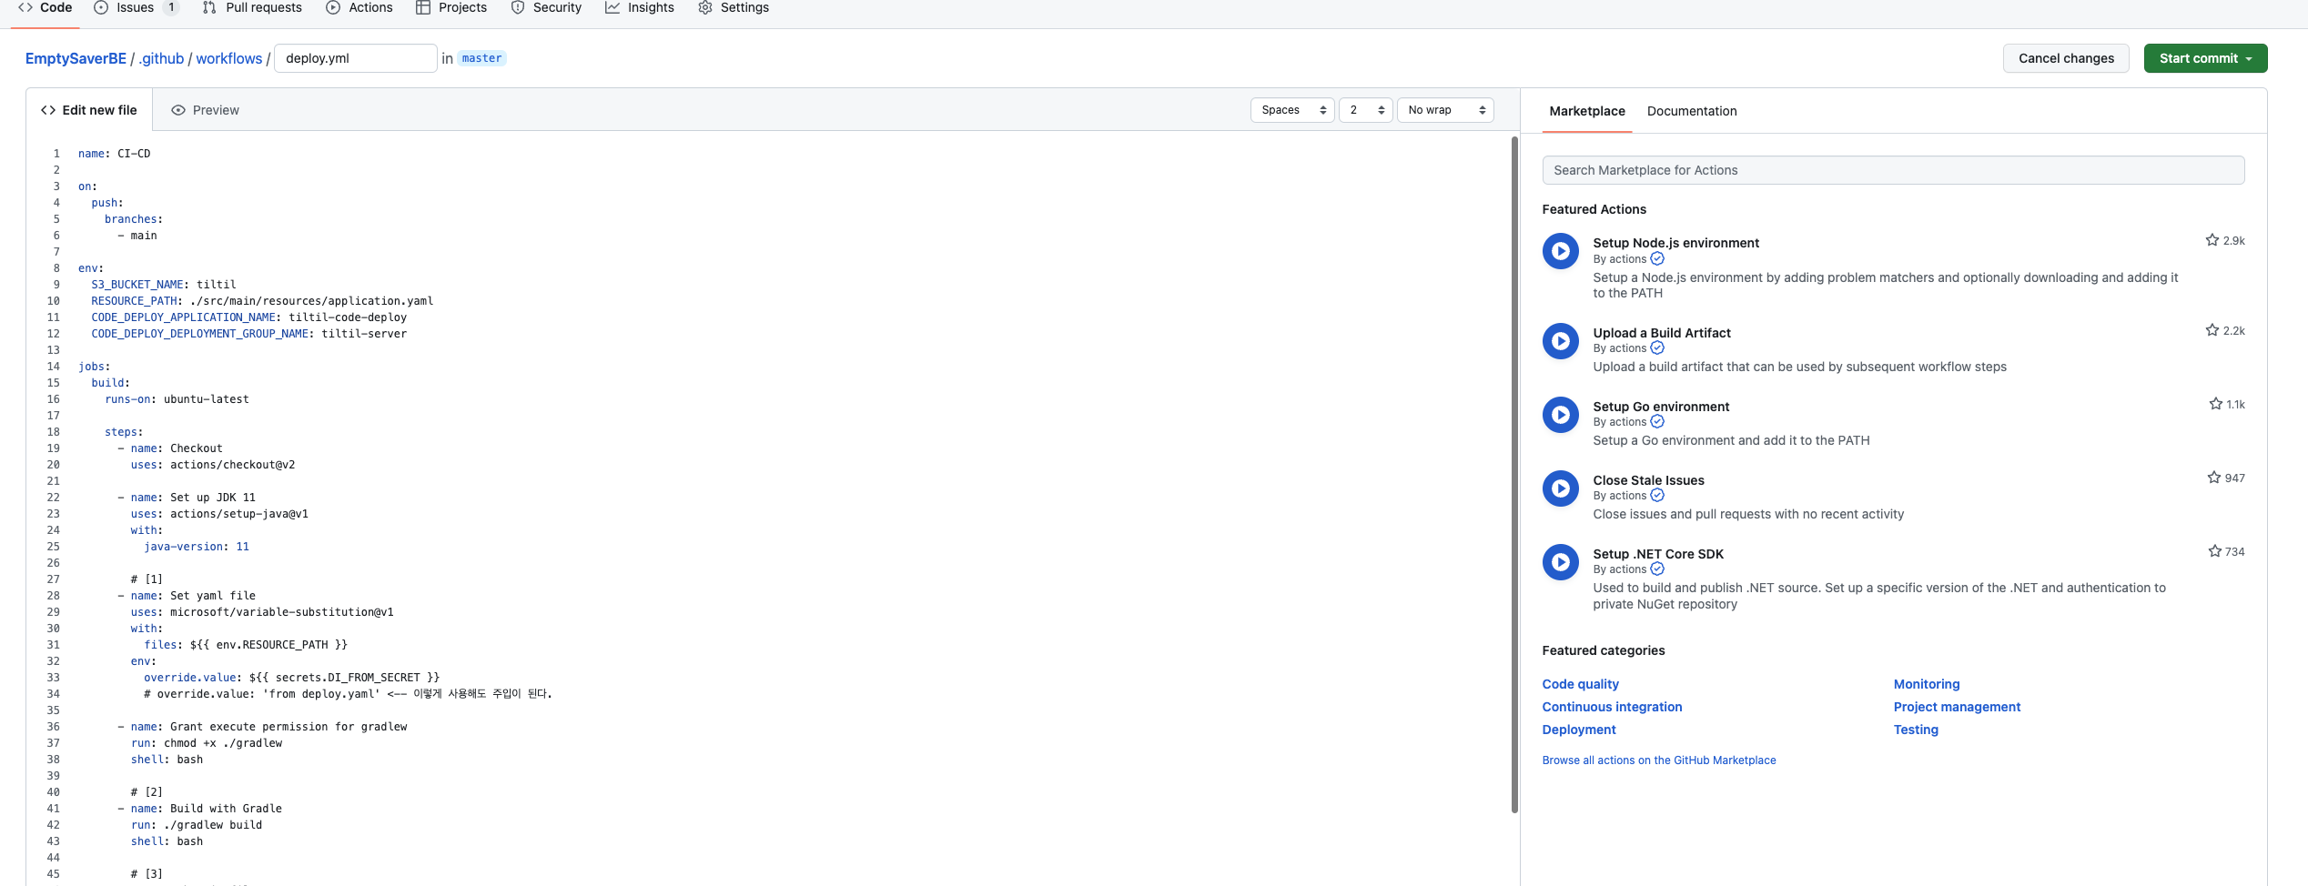2308x886 pixels.
Task: Click verified badge under Setup .NET Core SDK
Action: [1657, 569]
